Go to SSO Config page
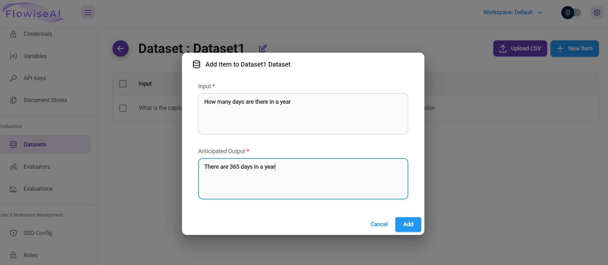The width and height of the screenshot is (608, 265). (37, 233)
